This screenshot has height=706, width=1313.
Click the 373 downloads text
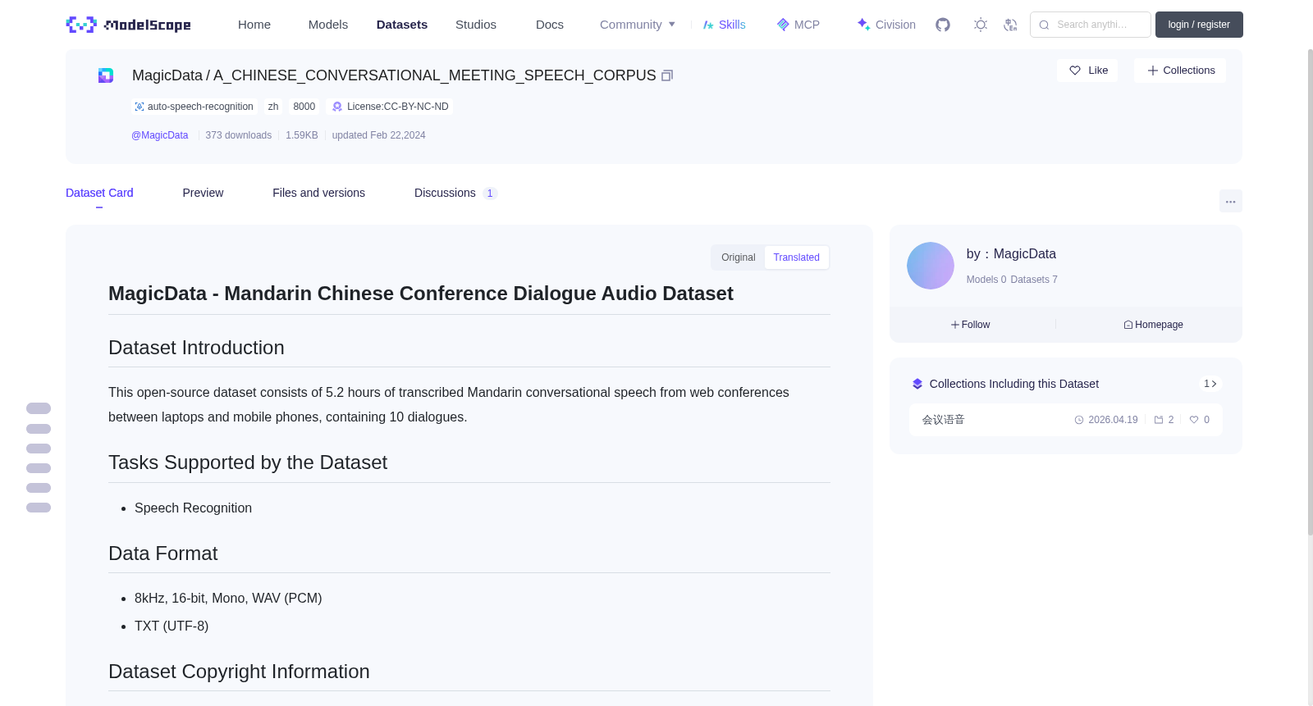click(239, 135)
